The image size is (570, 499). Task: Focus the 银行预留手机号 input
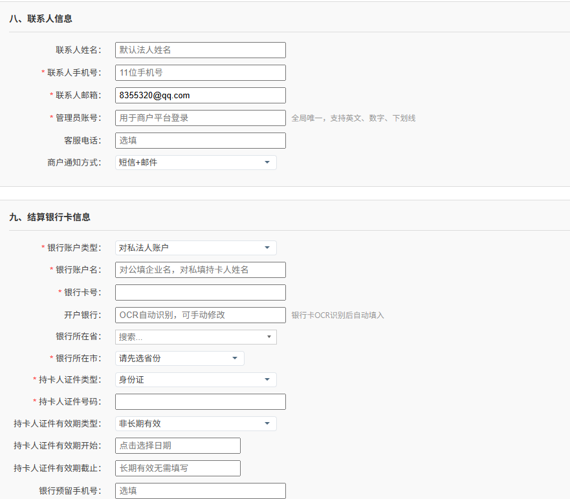[200, 491]
